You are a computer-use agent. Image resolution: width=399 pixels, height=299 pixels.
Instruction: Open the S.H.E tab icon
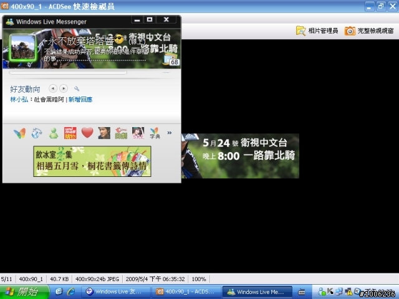(138, 133)
